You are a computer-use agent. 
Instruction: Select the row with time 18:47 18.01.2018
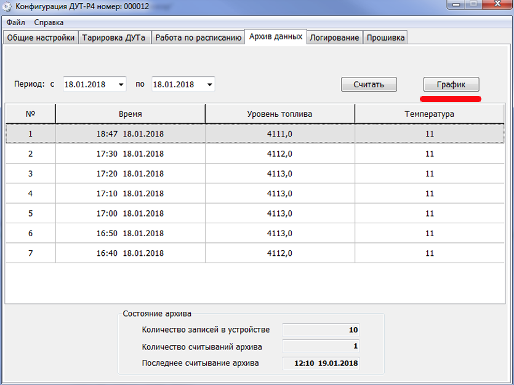click(x=255, y=133)
